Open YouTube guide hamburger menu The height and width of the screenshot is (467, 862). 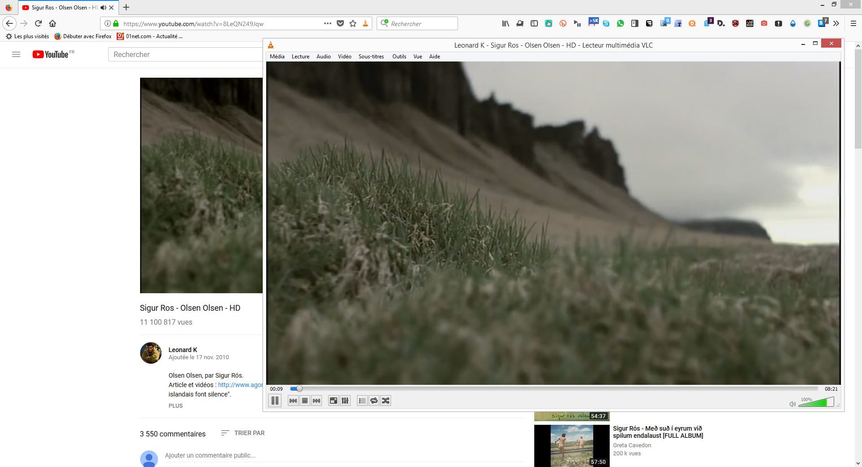point(16,54)
